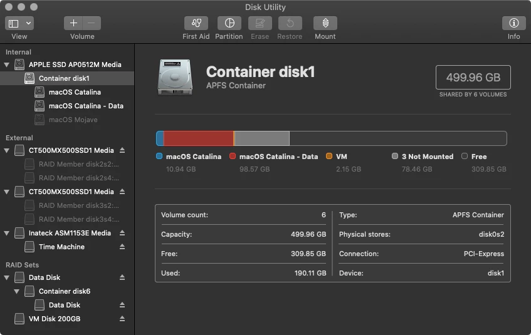Eject the Data Disk volume under Container disk6
531x335 pixels.
[122, 305]
